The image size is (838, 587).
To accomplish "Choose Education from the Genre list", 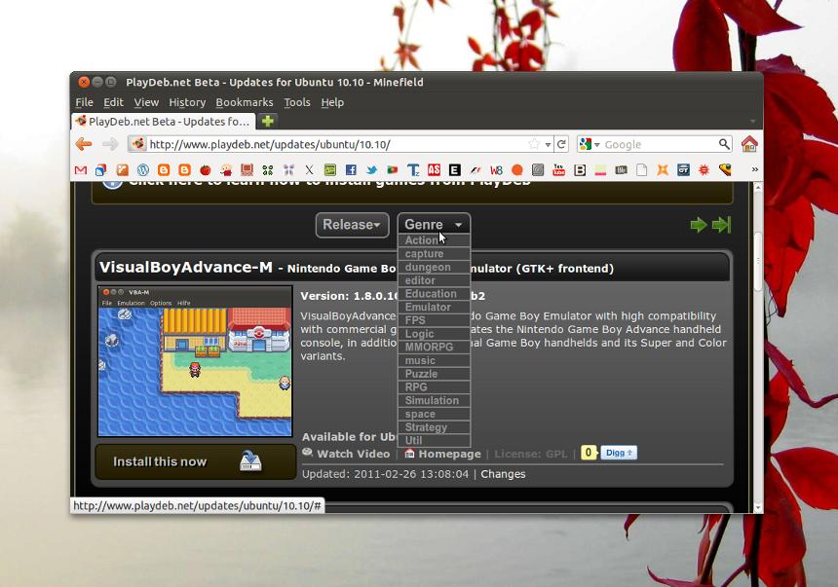I will 434,294.
